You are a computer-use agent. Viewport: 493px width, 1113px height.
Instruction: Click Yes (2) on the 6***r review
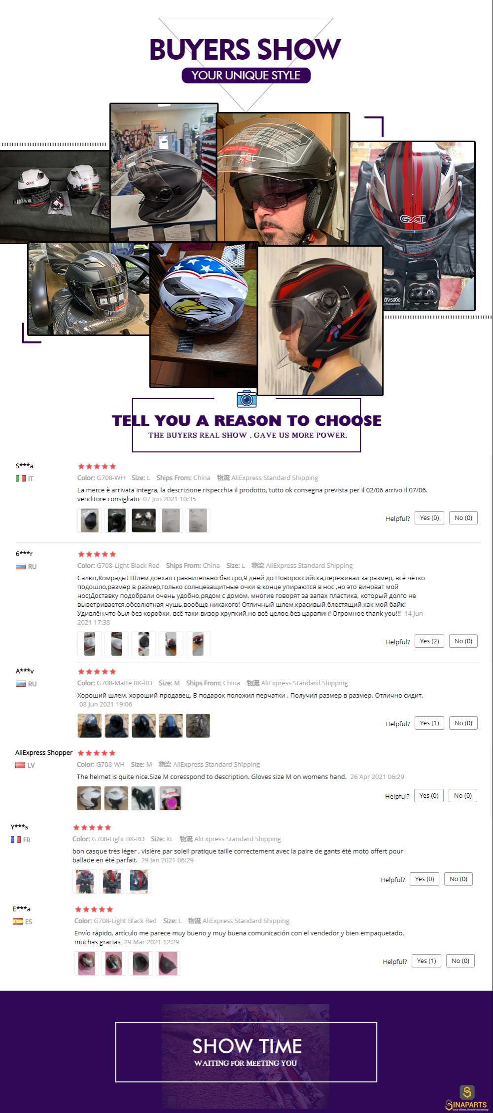coord(429,641)
